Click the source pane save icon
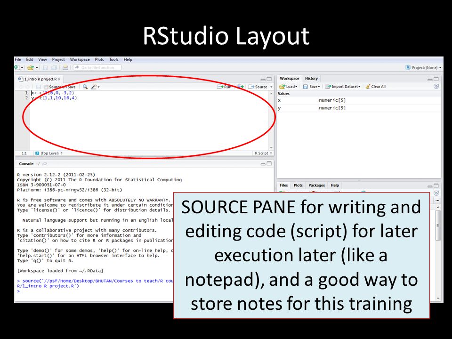 [38, 87]
